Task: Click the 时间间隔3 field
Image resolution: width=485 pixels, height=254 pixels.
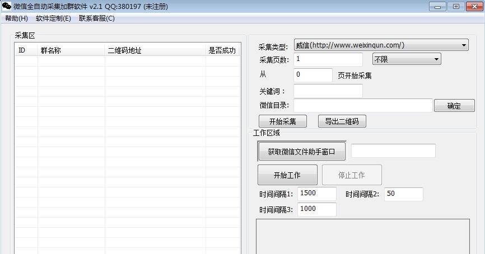Action: tap(317, 209)
